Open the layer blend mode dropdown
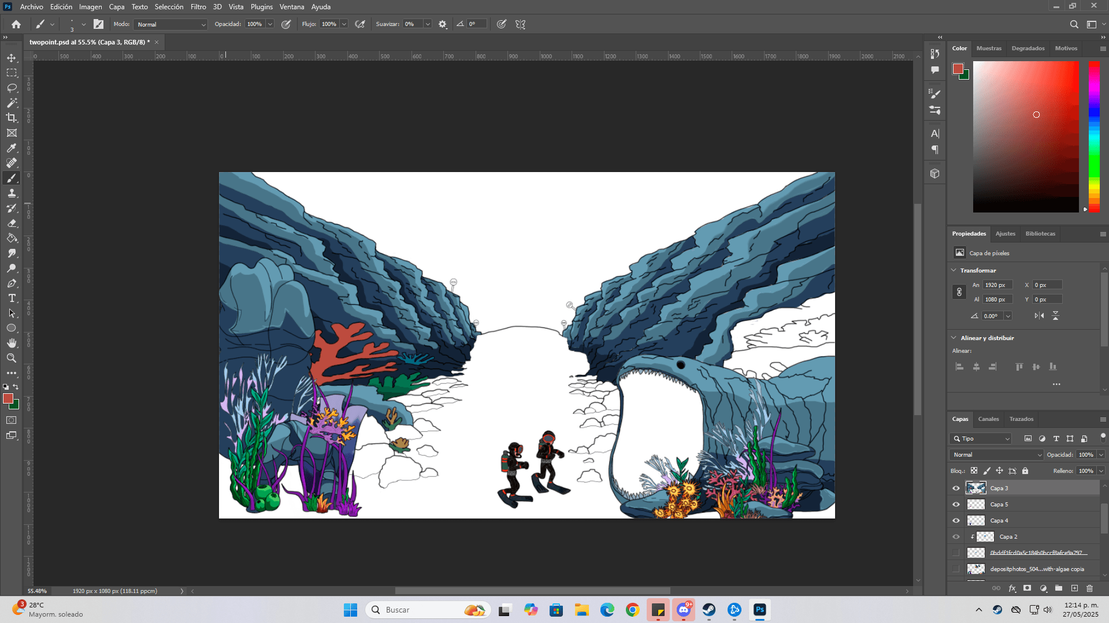Viewport: 1109px width, 623px height. coord(996,455)
